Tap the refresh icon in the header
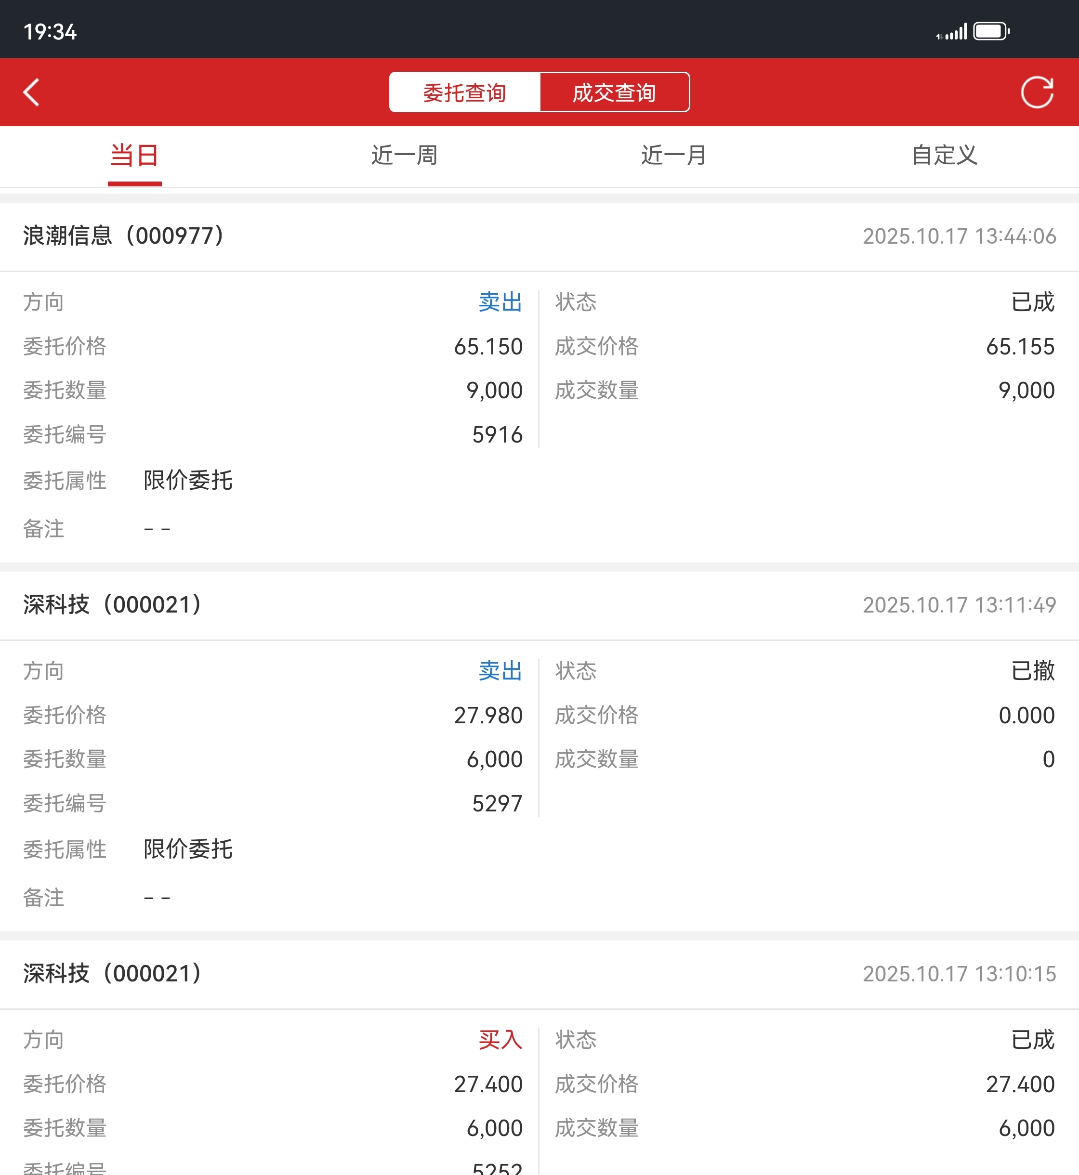 click(1037, 92)
